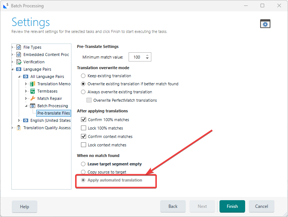This screenshot has width=288, height=217.
Task: Expand Embedded Content Processors node
Action: click(12, 55)
